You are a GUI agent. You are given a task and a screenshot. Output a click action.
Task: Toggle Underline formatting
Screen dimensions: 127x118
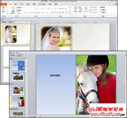[31, 13]
